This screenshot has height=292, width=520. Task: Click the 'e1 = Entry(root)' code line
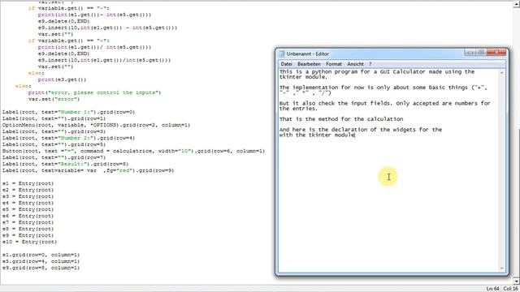click(28, 184)
